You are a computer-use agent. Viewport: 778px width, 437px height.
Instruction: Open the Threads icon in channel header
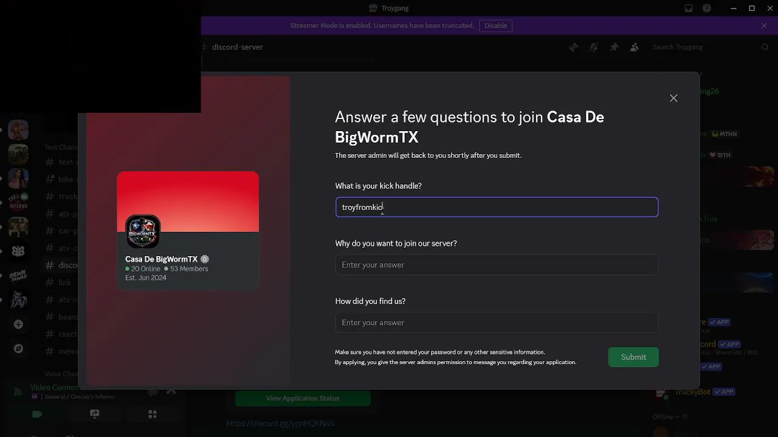573,47
